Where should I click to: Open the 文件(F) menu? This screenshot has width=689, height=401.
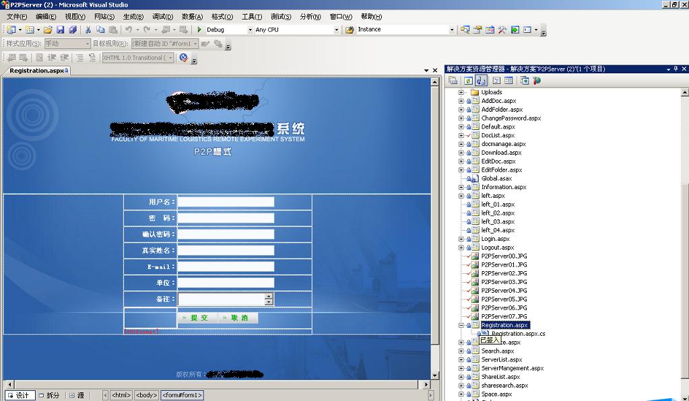[17, 17]
